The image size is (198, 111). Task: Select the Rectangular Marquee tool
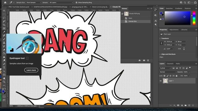(4, 14)
